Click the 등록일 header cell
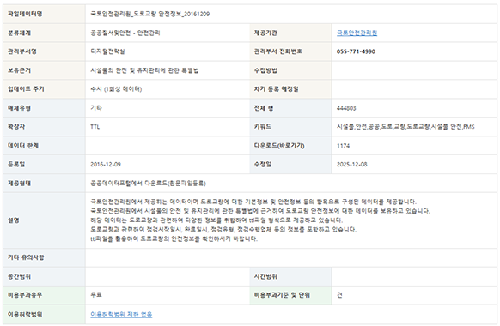The image size is (500, 326). tap(45, 164)
